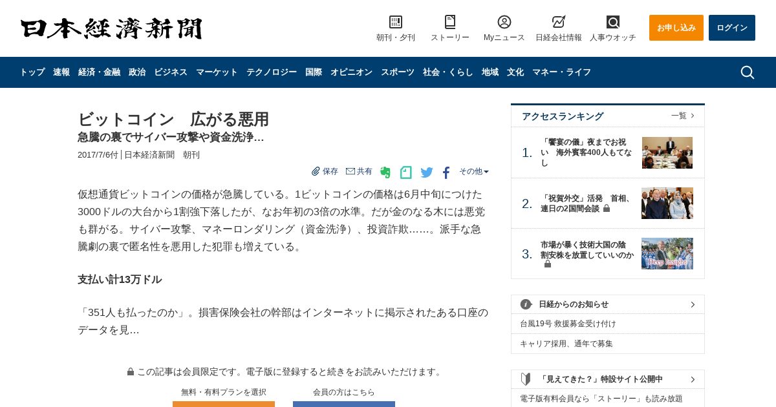Share the article to Evernote
The height and width of the screenshot is (407, 776).
tap(385, 172)
